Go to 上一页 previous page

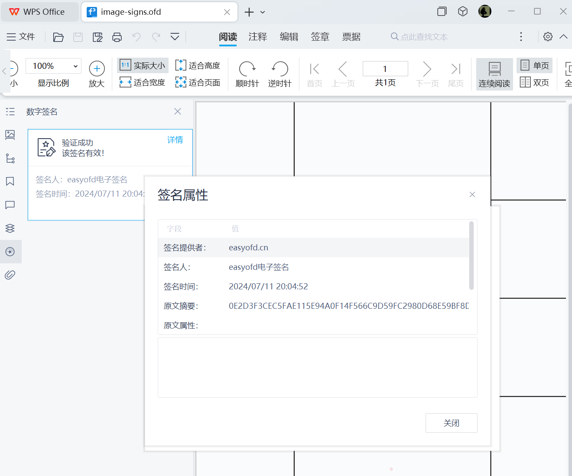coord(343,74)
